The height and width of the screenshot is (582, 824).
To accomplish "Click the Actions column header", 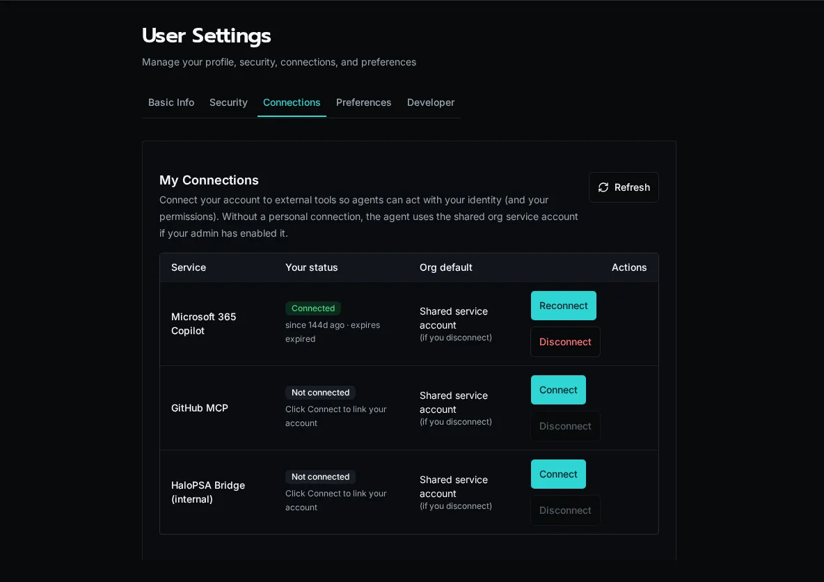I will pos(628,267).
